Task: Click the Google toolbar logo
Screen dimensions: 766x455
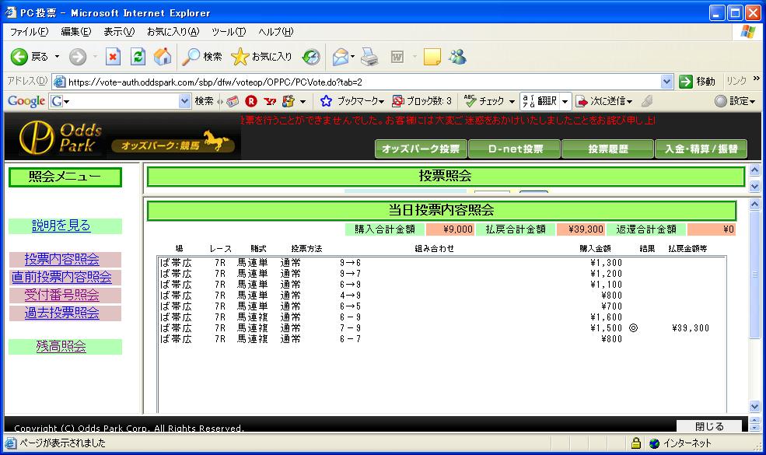Action: point(26,101)
